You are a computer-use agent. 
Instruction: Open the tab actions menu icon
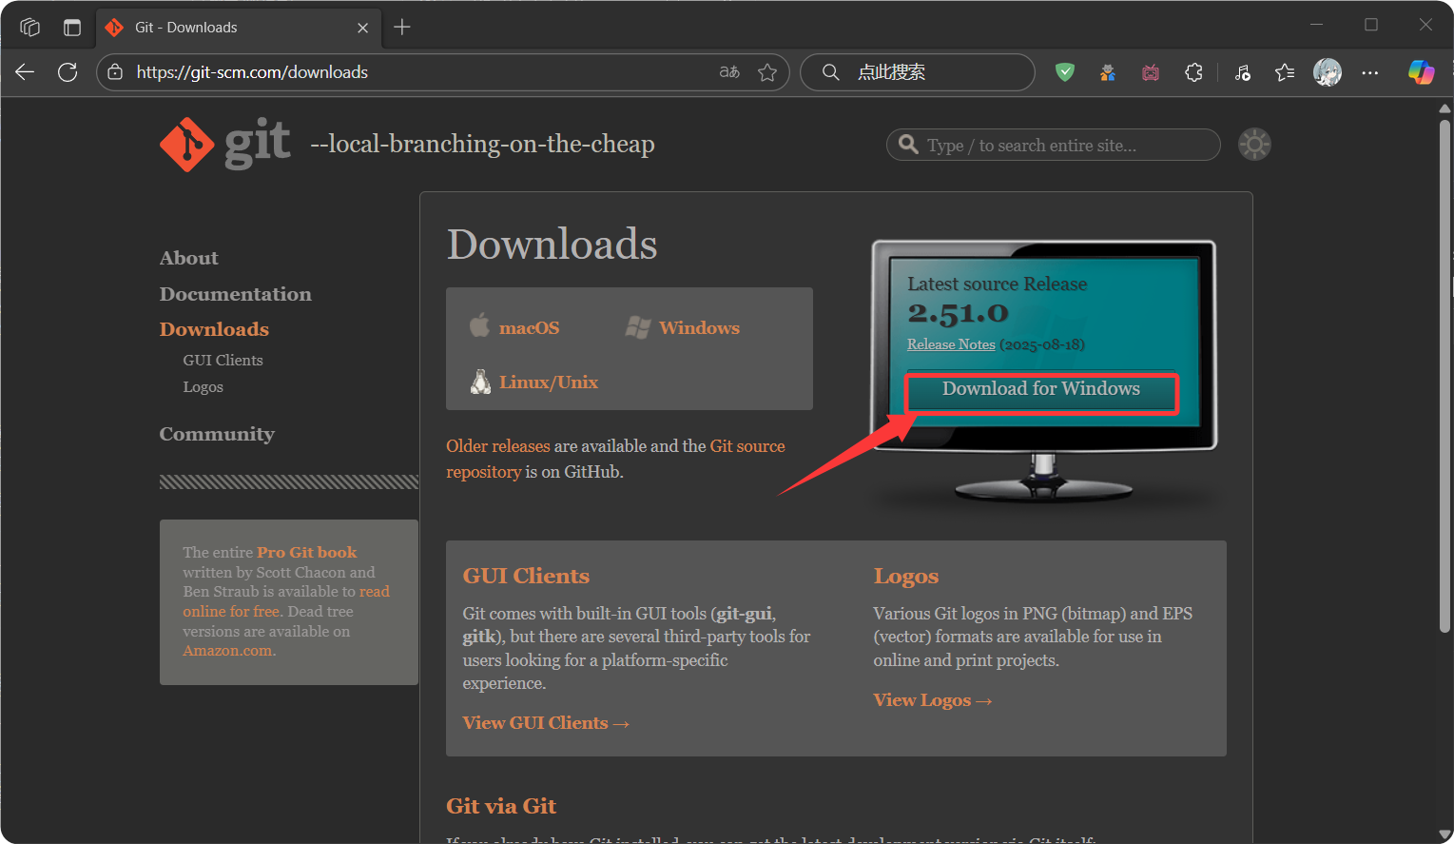click(x=72, y=27)
